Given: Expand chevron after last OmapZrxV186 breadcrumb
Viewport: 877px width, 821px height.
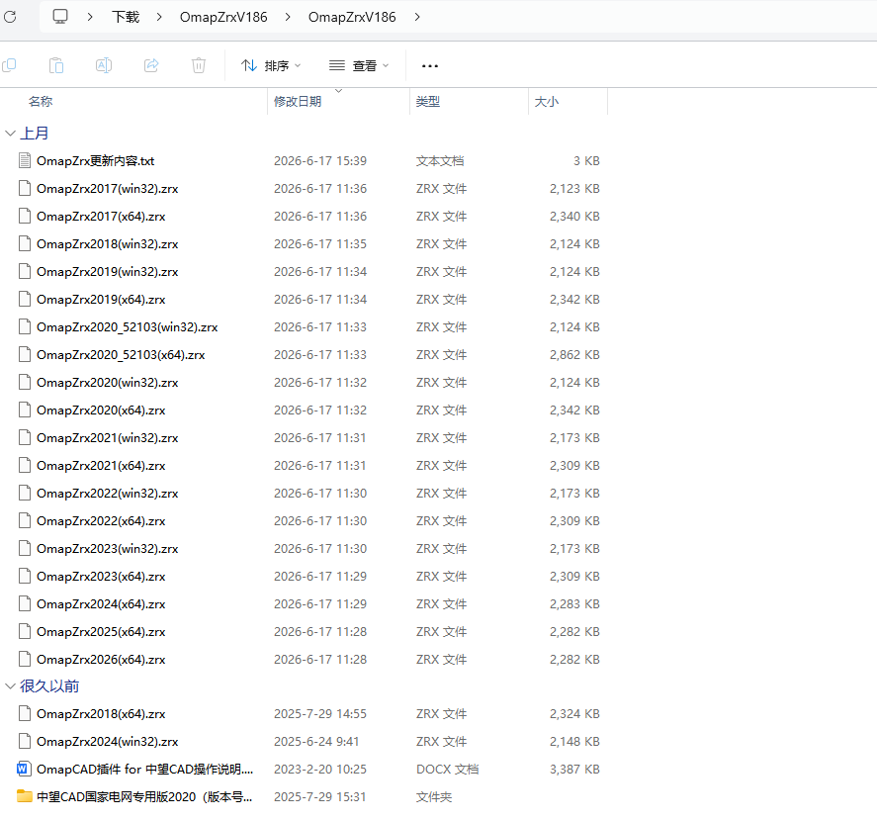Looking at the screenshot, I should coord(417,17).
